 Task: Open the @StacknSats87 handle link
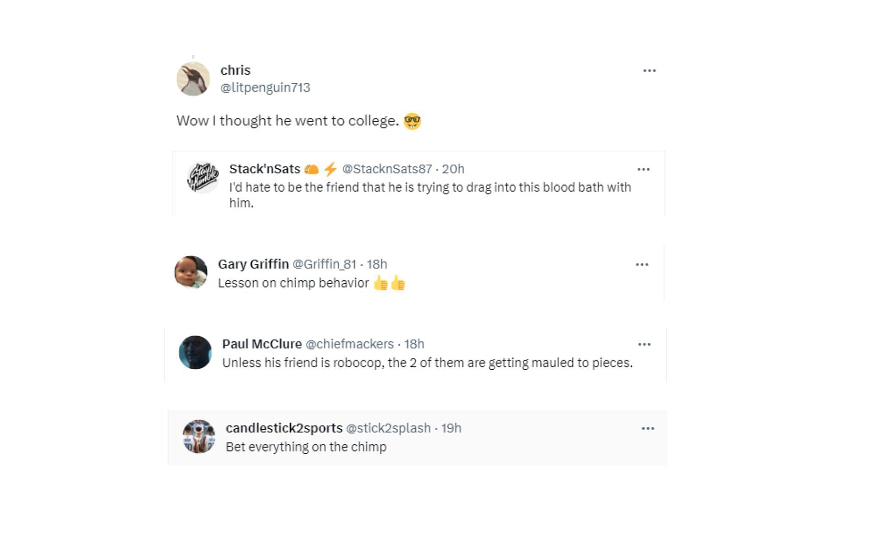click(x=387, y=169)
